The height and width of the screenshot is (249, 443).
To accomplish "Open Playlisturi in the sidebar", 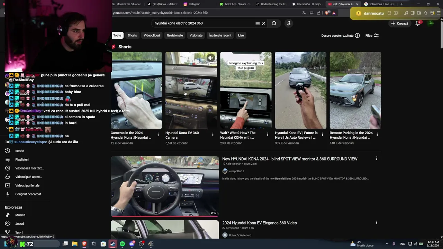I will [22, 159].
